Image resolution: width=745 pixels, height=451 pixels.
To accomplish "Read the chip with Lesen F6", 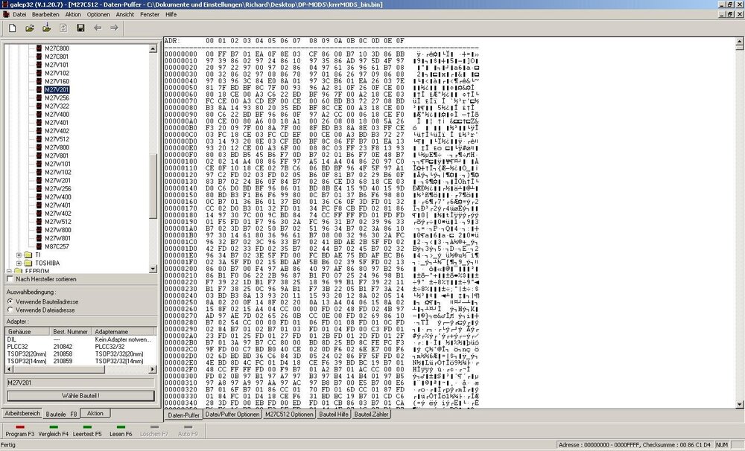I will (x=121, y=431).
